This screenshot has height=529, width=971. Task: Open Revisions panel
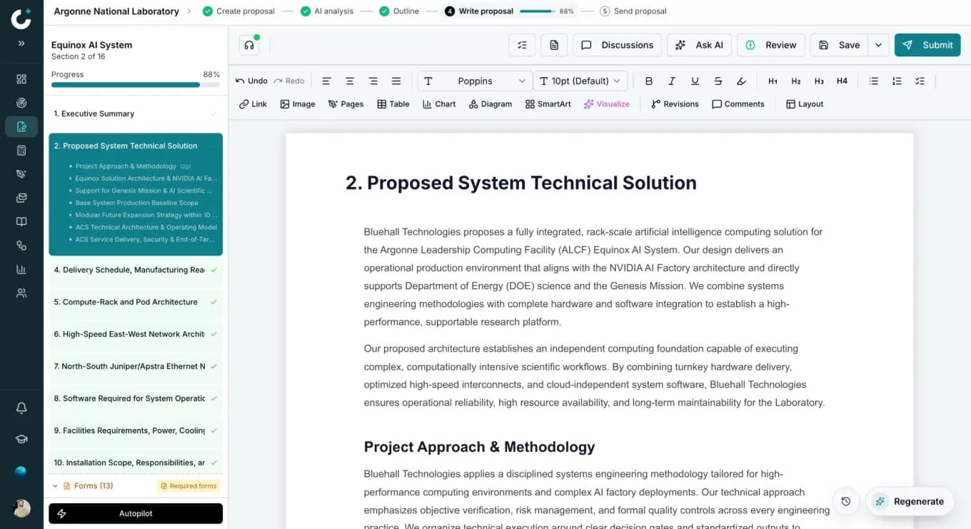(x=675, y=104)
